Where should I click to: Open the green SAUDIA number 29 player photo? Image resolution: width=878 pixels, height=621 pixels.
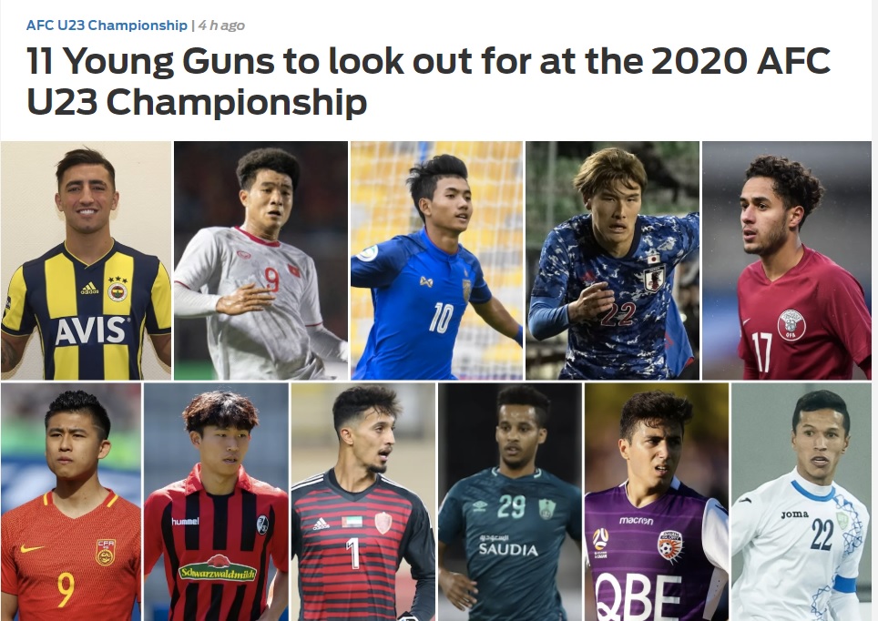510,502
